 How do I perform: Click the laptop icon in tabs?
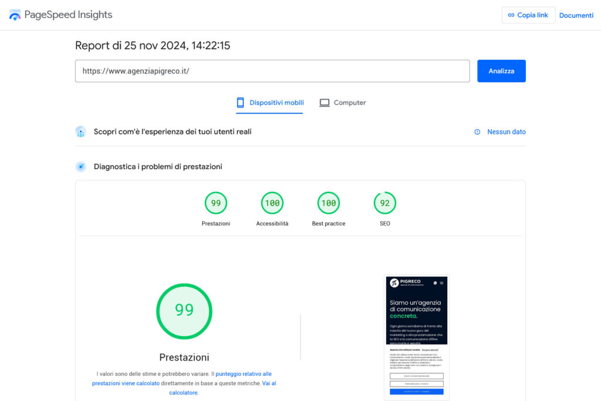coord(325,103)
